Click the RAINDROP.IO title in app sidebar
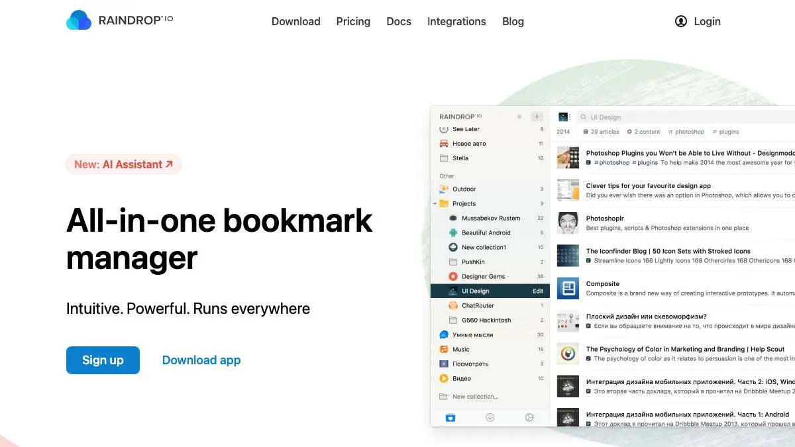Viewport: 795px width, 447px height. [460, 117]
